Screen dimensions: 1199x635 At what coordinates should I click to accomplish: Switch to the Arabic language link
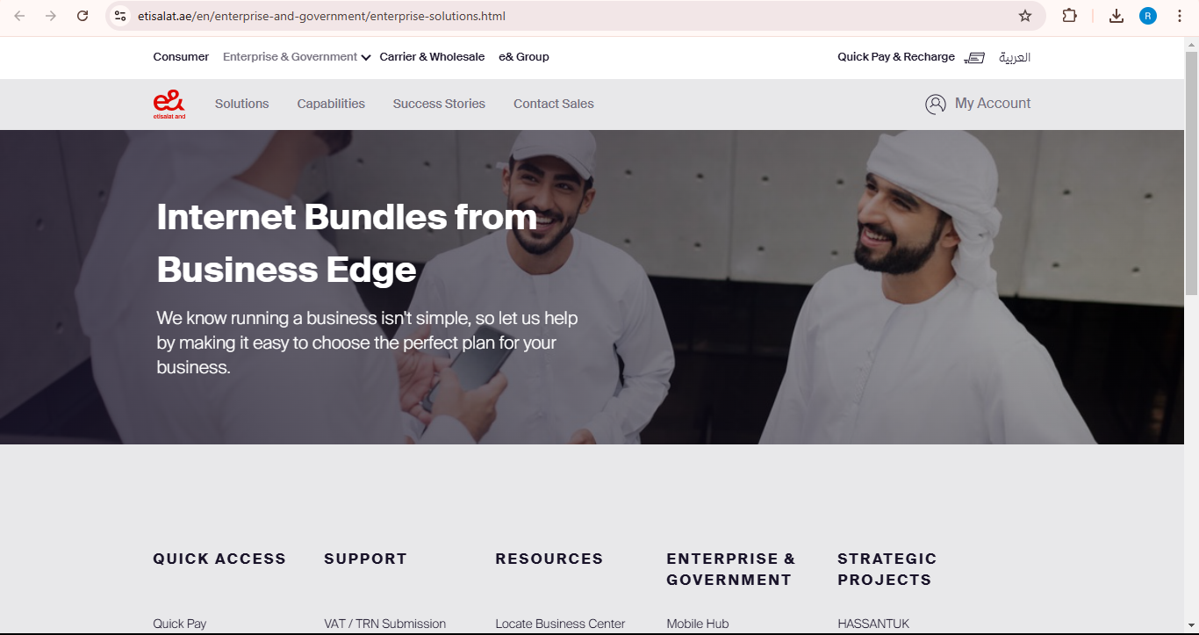point(1014,57)
